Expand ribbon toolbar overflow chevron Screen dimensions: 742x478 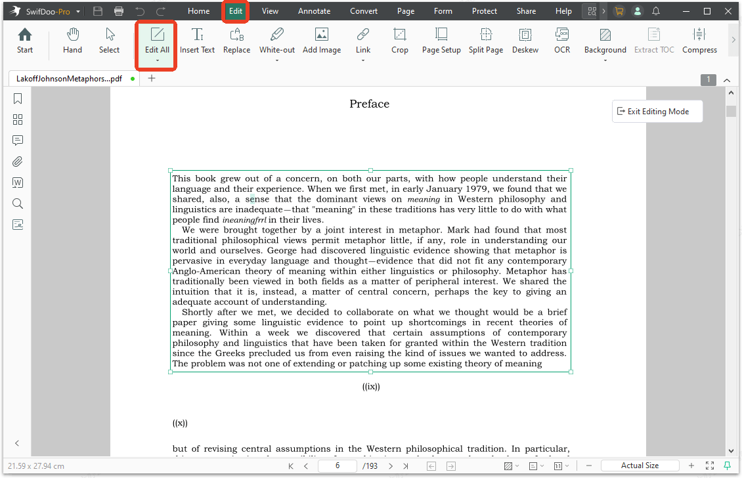(x=733, y=40)
